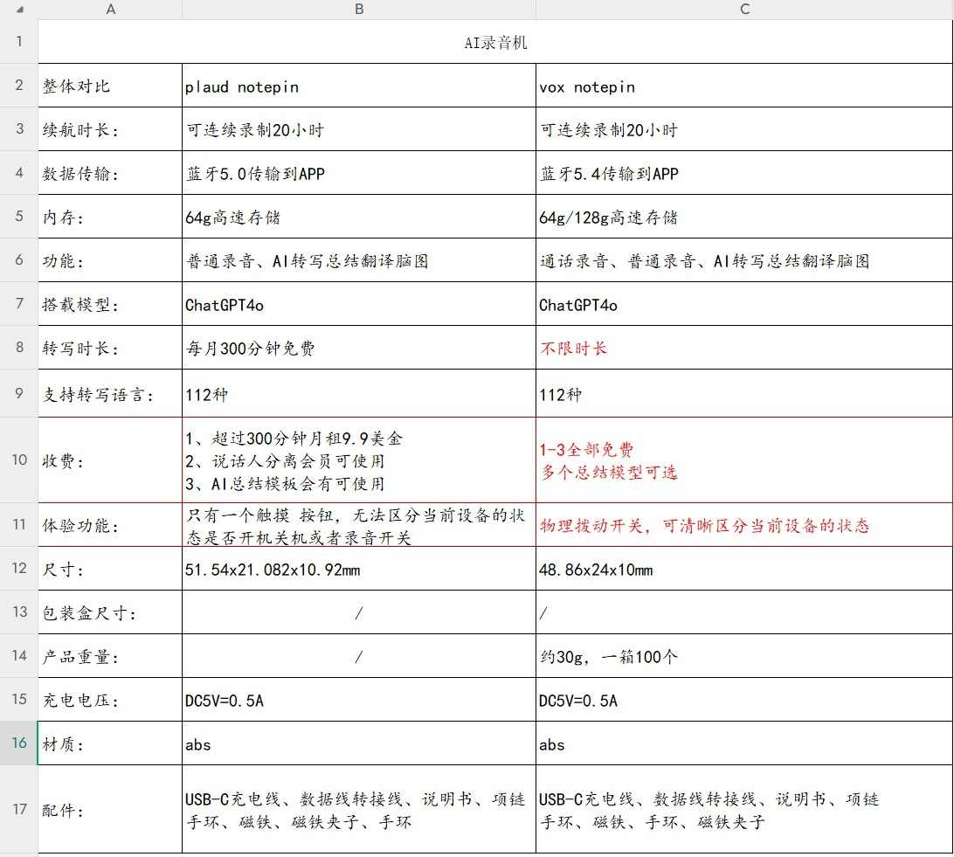The image size is (954, 857).
Task: Select cell 产品重量：
Action: coord(110,656)
